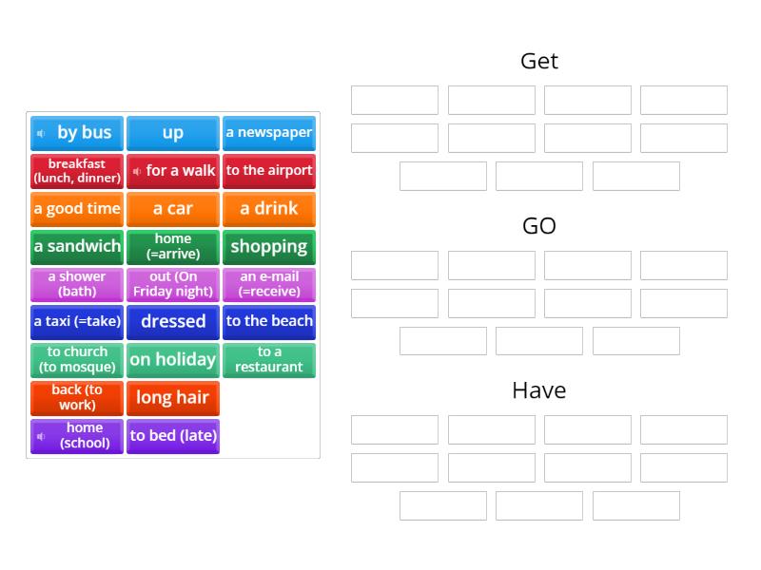Choose the 'breakfast (lunch, dinner)' tile

click(x=76, y=171)
